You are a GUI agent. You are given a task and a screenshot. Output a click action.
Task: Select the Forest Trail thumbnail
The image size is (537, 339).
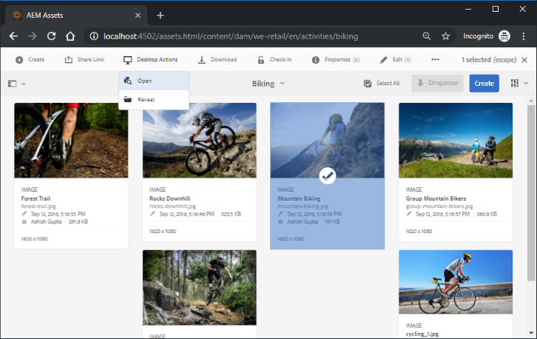click(71, 140)
